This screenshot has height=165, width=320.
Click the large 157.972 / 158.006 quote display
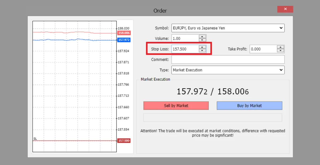(213, 91)
